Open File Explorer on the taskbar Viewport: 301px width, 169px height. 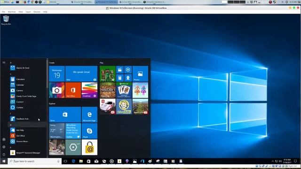coord(81,161)
